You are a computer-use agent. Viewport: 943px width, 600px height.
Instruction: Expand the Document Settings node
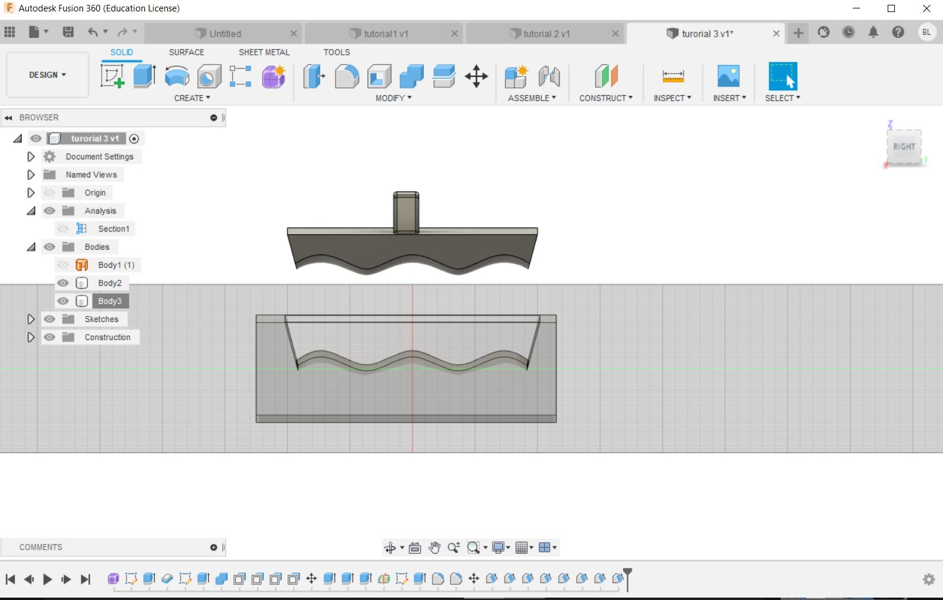click(31, 156)
